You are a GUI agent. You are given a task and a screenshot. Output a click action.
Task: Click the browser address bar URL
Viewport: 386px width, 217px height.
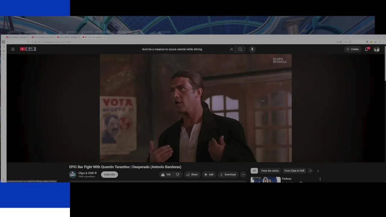coord(55,42)
